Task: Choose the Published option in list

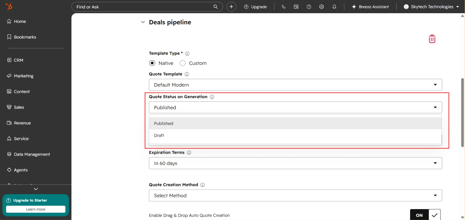Action: coord(295,123)
